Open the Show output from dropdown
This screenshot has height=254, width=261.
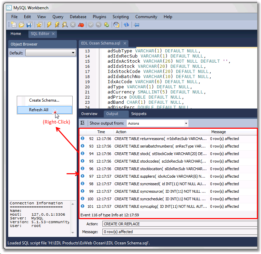click(158, 123)
